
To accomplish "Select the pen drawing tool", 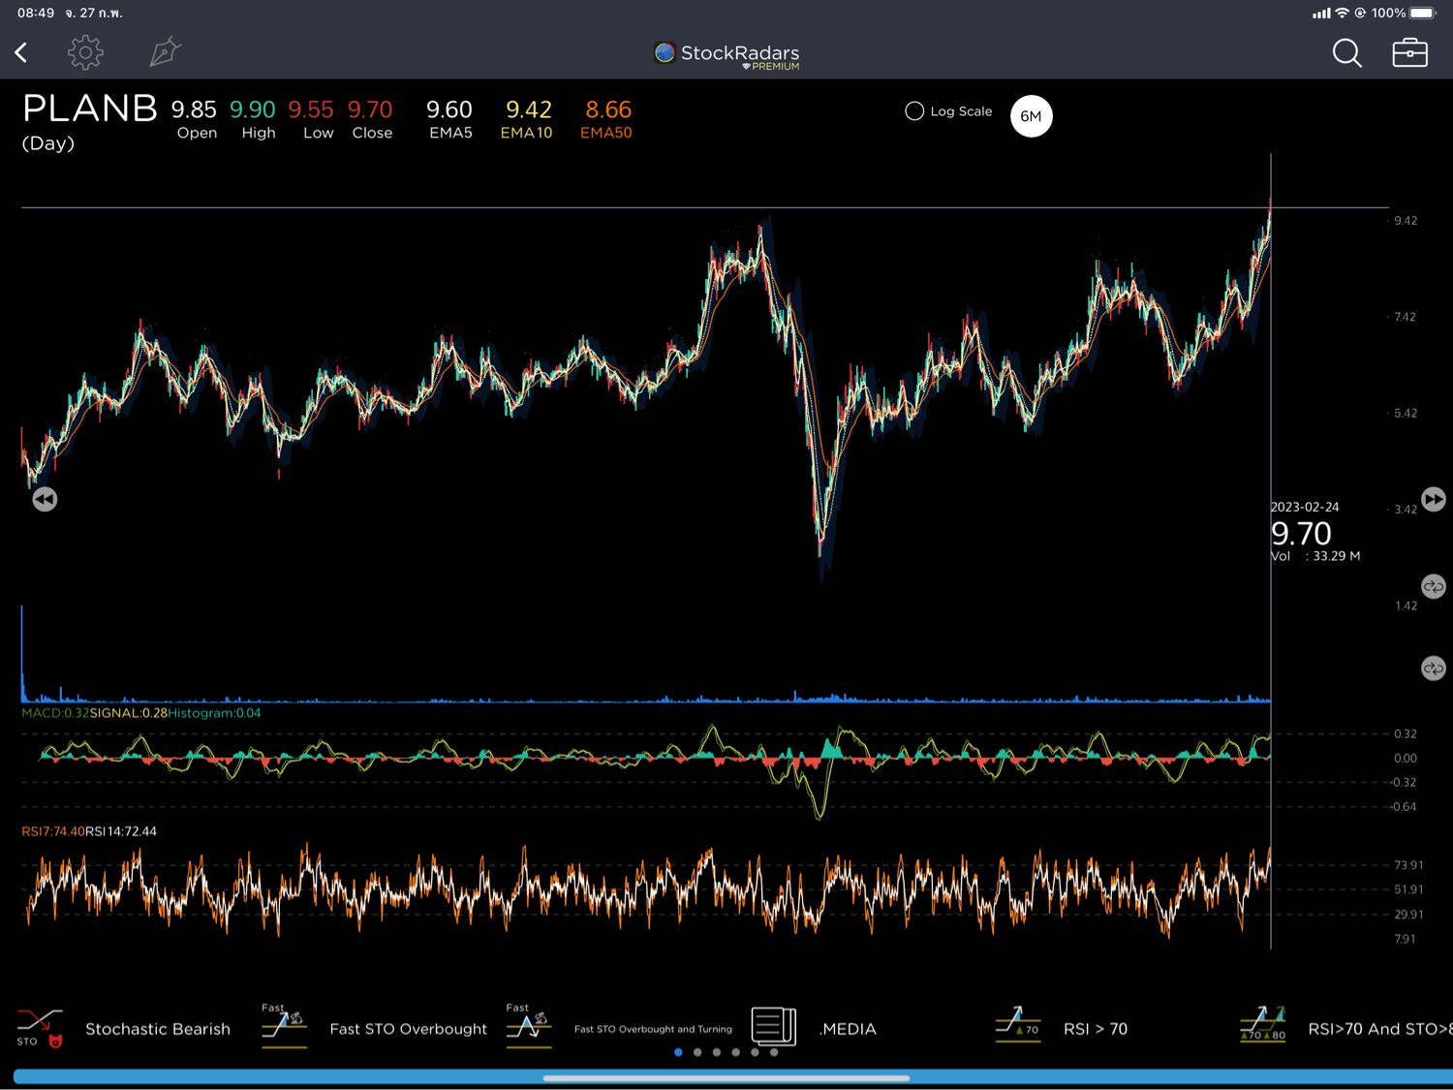I will pyautogui.click(x=165, y=52).
